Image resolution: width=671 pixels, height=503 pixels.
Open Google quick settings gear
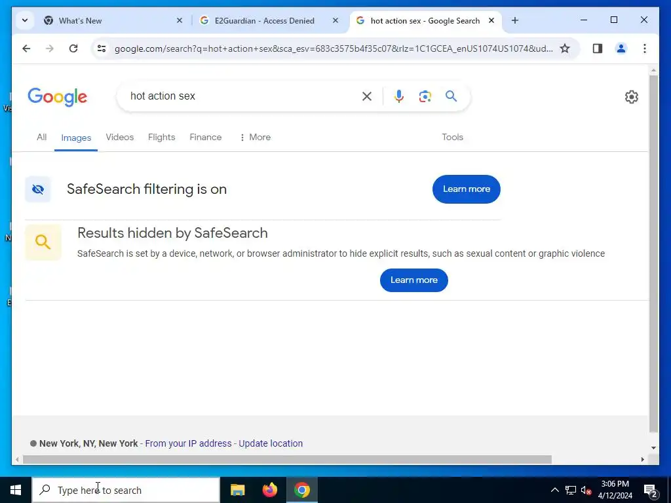(631, 97)
